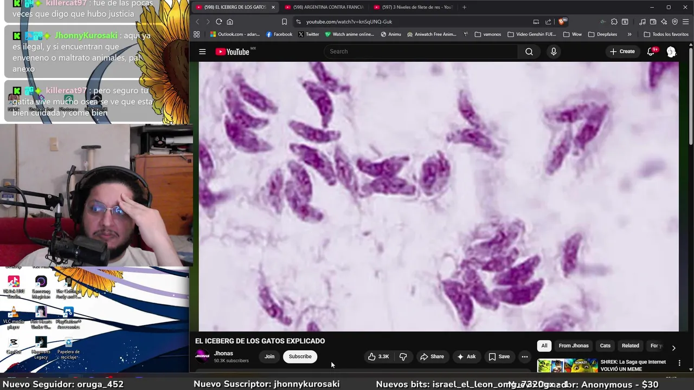Open the SHREK La Saga video thumbnail
The height and width of the screenshot is (390, 694).
coord(567,365)
